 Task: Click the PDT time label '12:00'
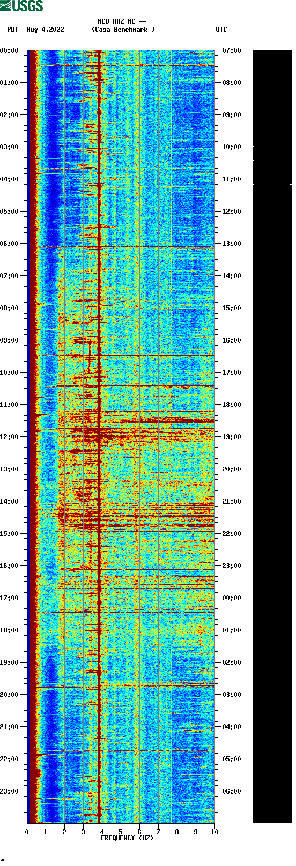(x=9, y=437)
